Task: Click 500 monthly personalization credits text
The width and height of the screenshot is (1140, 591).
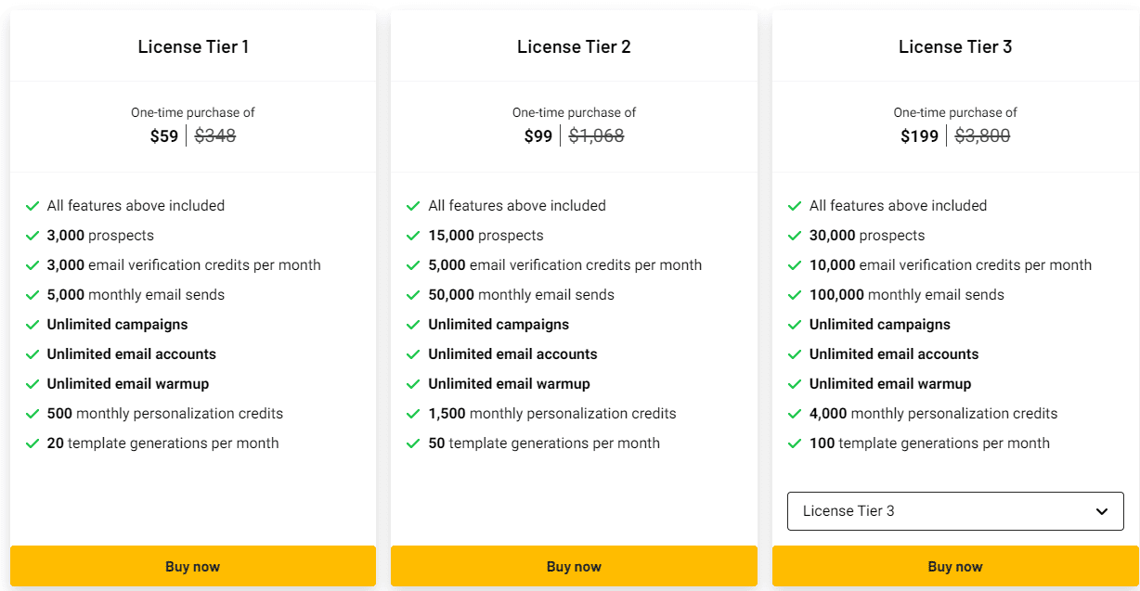Action: point(165,414)
